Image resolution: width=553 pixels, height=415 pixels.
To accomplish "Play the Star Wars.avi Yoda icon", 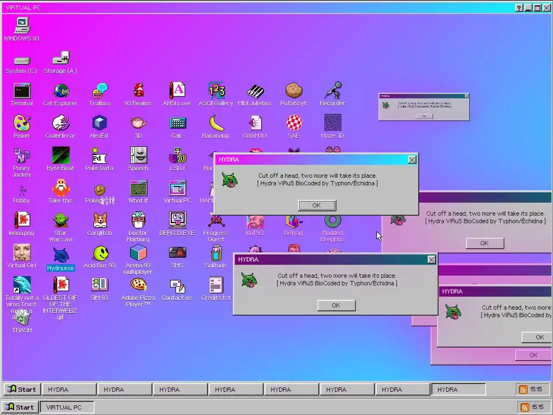I will [60, 220].
